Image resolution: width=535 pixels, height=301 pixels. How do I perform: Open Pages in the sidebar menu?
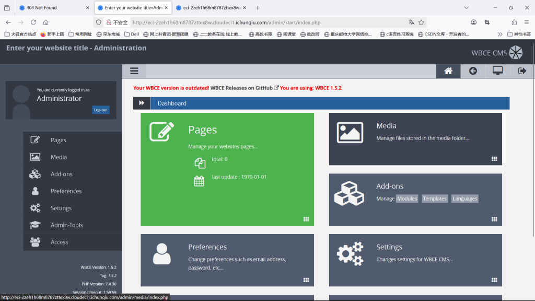(x=72, y=140)
